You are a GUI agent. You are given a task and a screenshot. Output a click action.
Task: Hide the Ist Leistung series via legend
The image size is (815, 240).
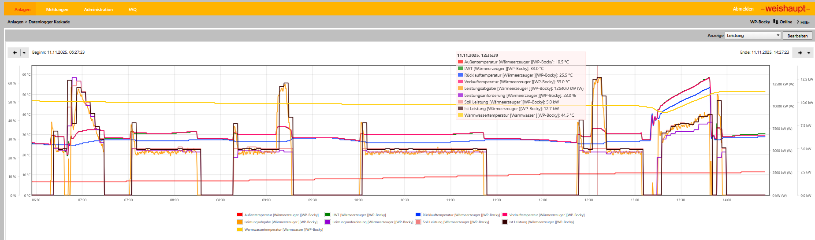coord(541,222)
